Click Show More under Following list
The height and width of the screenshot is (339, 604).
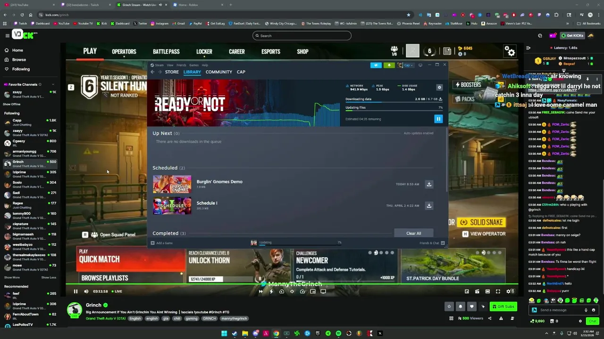point(12,277)
